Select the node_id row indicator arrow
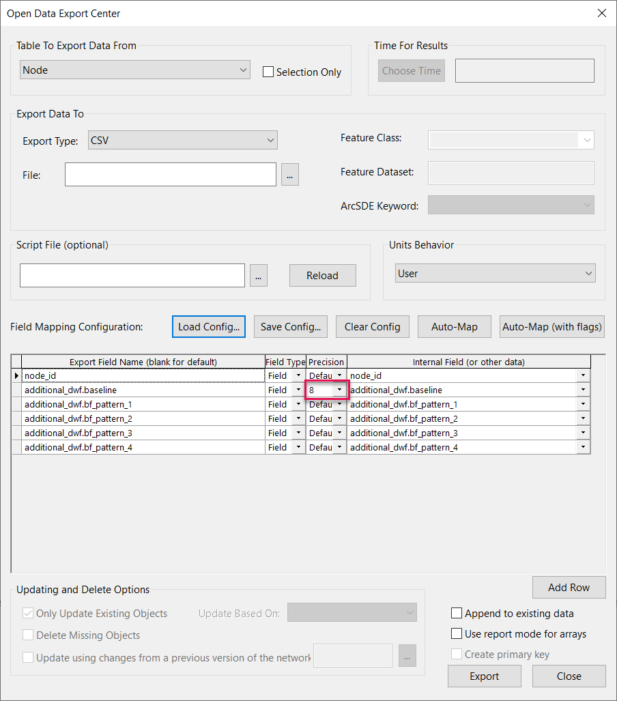The image size is (617, 701). 16,375
